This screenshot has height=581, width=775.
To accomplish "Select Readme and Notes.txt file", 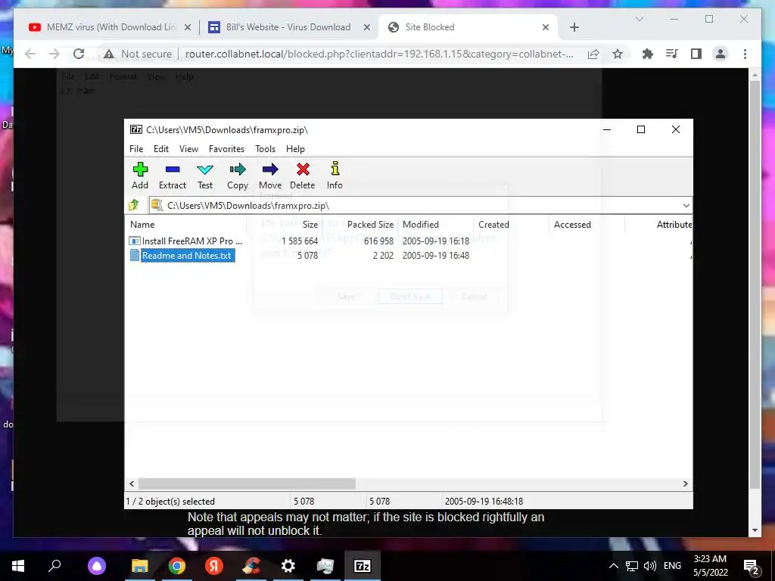I will 182,256.
